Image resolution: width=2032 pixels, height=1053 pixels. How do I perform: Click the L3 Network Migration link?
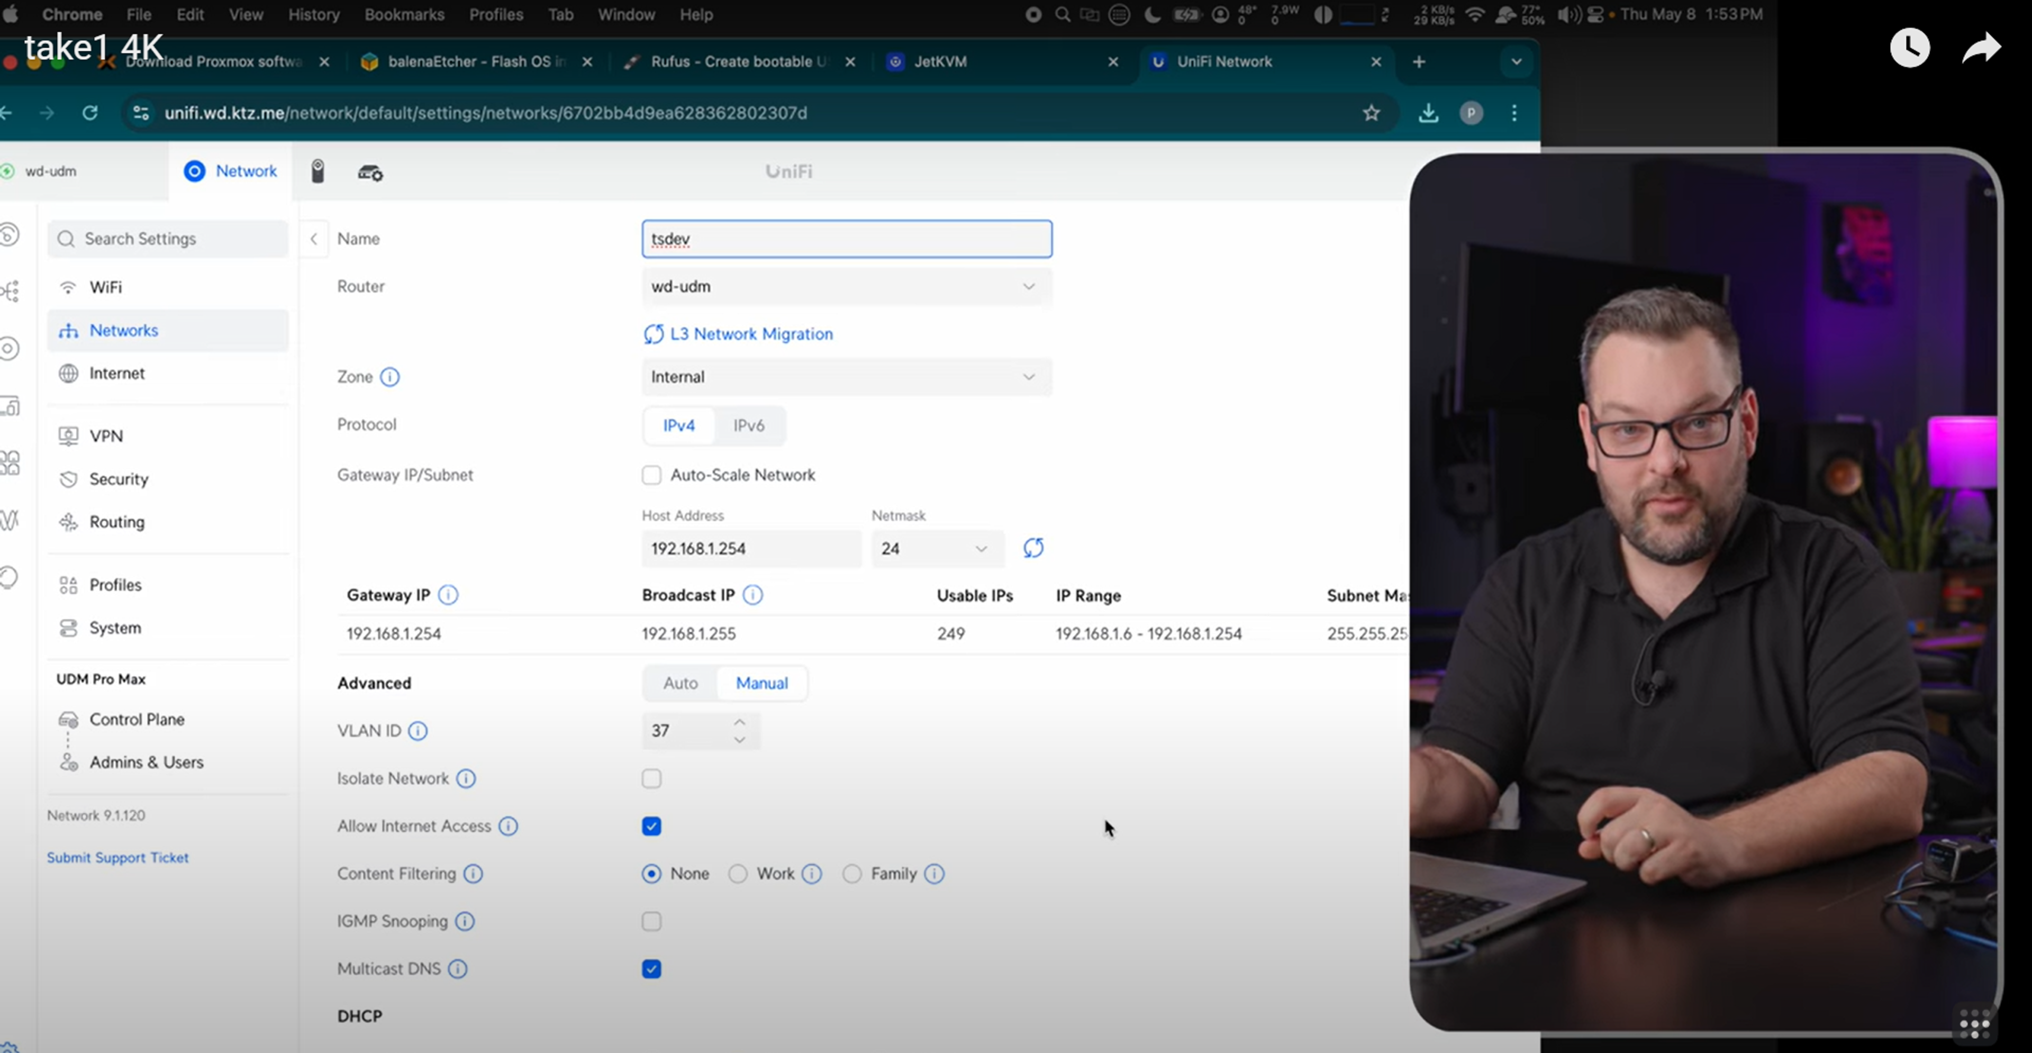pos(750,334)
